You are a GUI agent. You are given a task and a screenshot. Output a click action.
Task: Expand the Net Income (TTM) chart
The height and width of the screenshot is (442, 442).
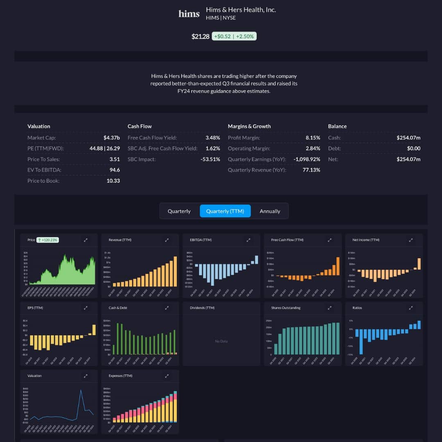pyautogui.click(x=411, y=240)
